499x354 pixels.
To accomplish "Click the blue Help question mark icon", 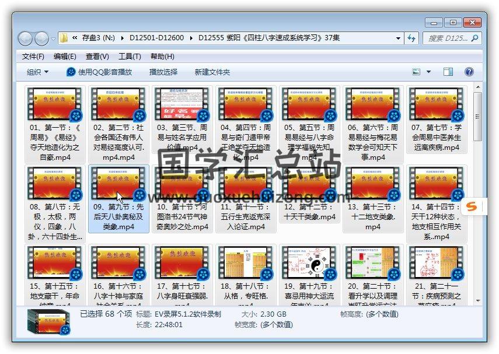I will pyautogui.click(x=469, y=72).
